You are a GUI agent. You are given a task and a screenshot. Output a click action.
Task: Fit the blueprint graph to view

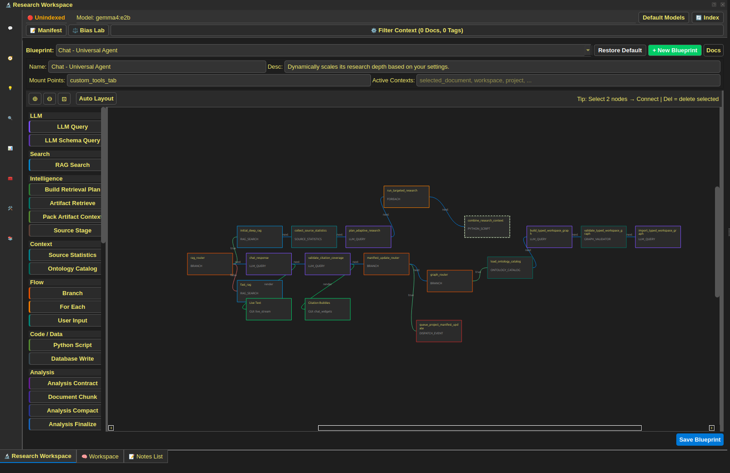64,99
